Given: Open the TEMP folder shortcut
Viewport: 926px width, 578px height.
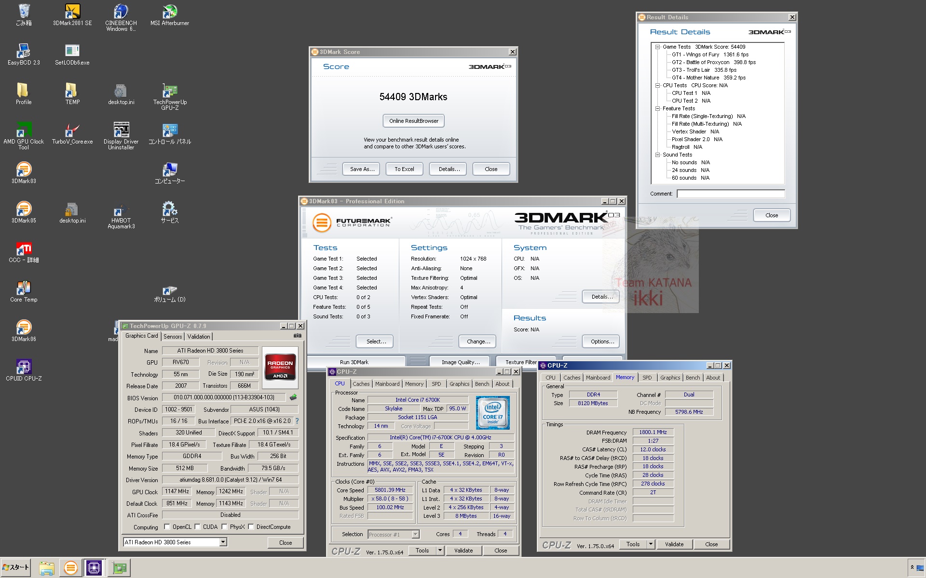Looking at the screenshot, I should click(72, 93).
